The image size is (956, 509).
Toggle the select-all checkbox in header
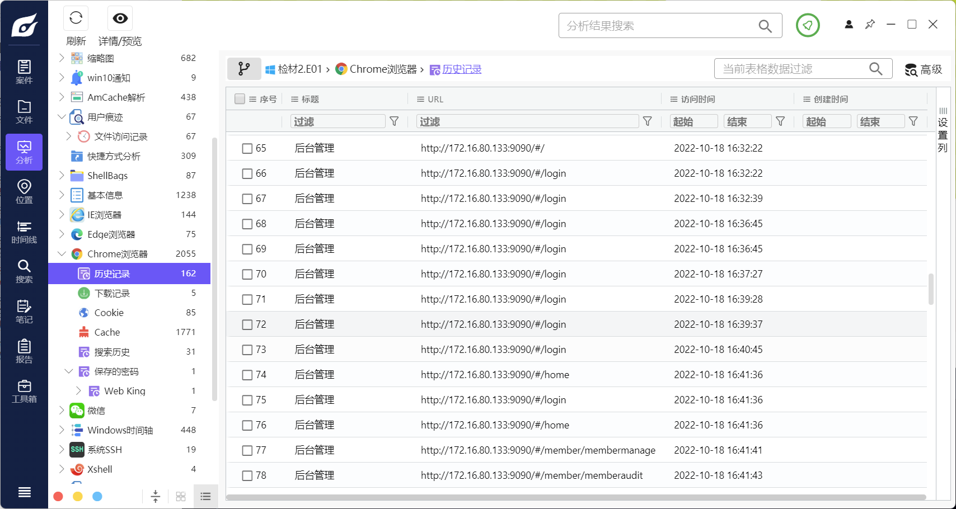coord(240,99)
